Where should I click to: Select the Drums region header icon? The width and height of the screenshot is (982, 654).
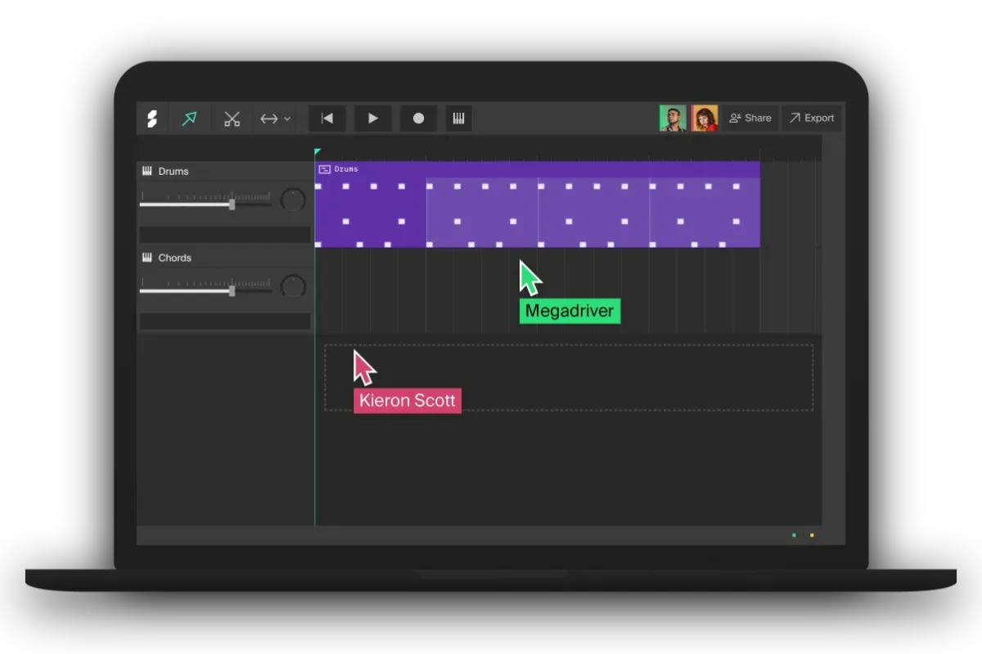click(x=324, y=169)
